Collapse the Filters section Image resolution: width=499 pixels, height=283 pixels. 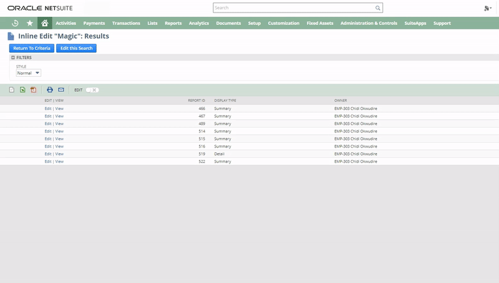[x=13, y=57]
